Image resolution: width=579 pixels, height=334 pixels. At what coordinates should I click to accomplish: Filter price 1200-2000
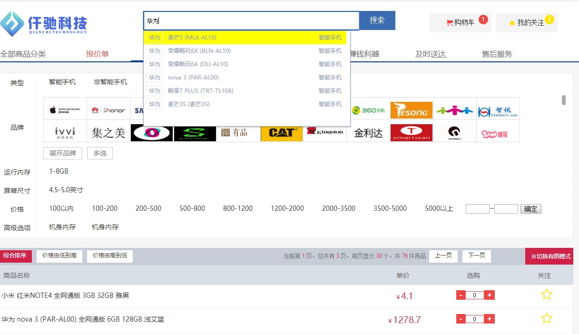(x=287, y=208)
